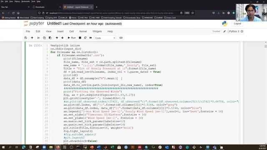Open the cell type dropdown showing Code

point(105,38)
